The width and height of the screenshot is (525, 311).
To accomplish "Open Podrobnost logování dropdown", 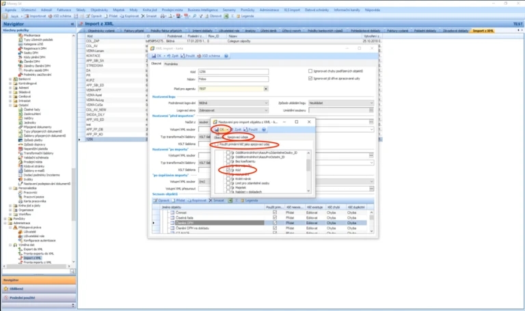I will 233,103.
